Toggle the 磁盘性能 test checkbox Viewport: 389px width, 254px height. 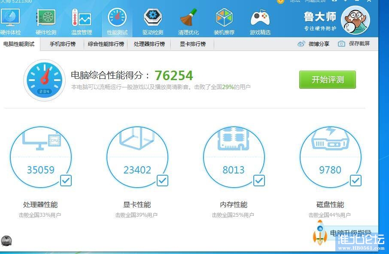356,180
